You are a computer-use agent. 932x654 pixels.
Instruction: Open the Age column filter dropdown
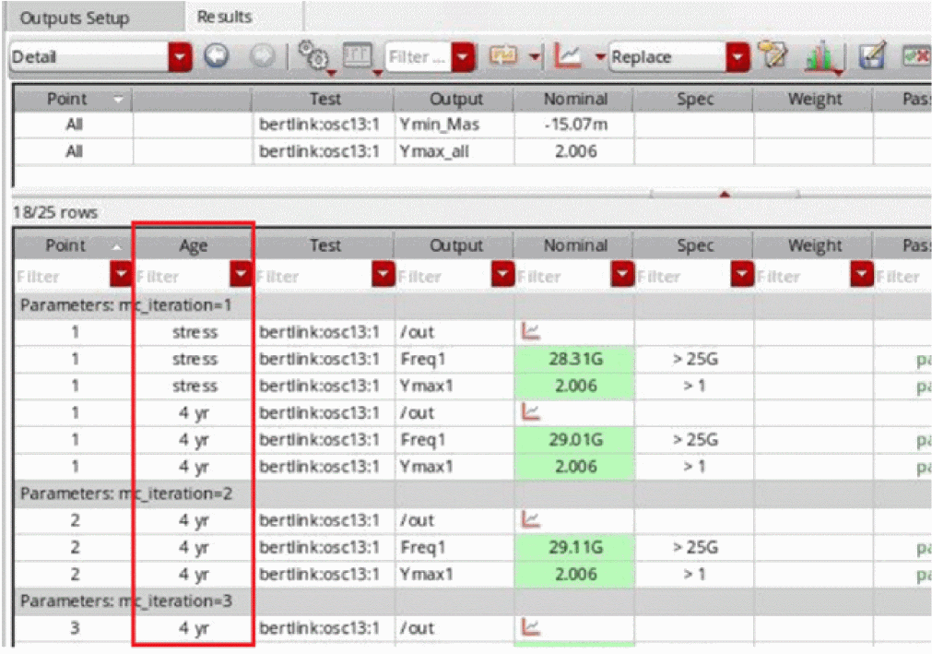241,276
